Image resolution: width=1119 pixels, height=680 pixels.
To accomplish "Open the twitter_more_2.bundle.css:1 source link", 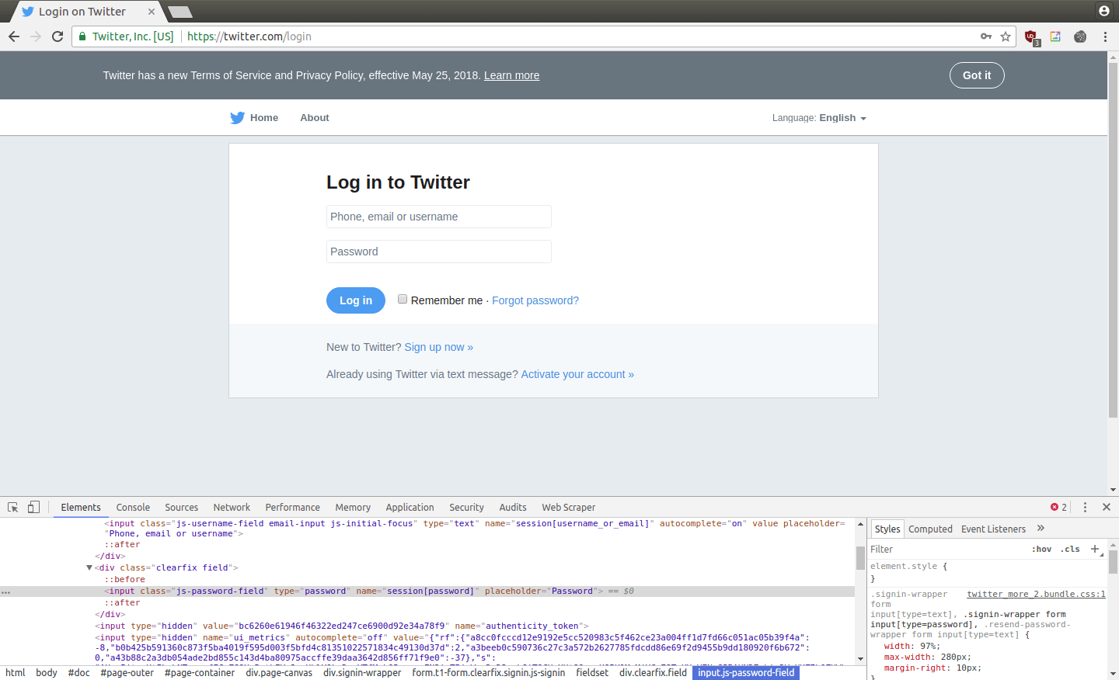I will tap(1036, 594).
